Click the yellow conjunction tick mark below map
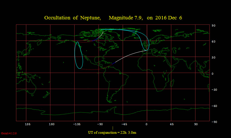Image resolution: width=231 pixels, height=138 pixels. click(113, 128)
